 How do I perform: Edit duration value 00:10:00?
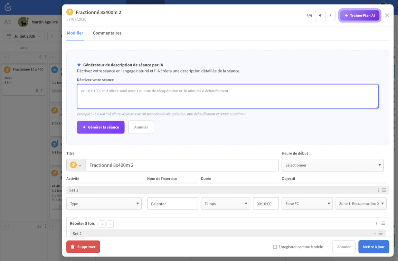(266, 204)
